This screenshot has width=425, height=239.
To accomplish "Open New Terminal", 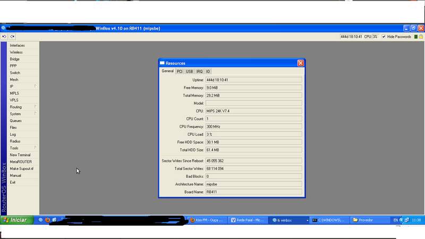I will [20, 155].
